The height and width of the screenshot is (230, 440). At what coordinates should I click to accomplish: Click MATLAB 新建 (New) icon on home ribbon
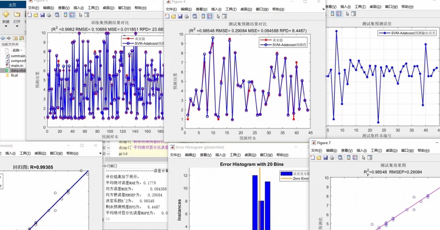tap(6, 14)
